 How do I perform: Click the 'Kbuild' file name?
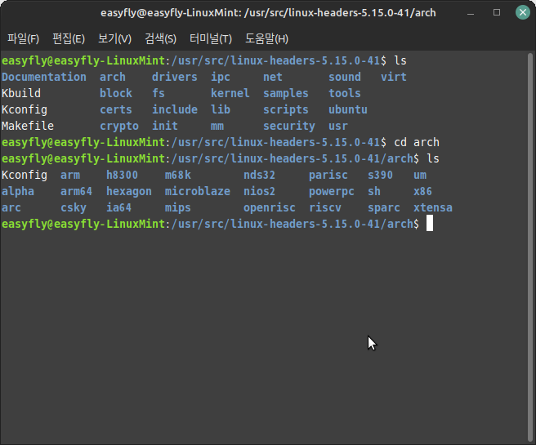pos(21,93)
